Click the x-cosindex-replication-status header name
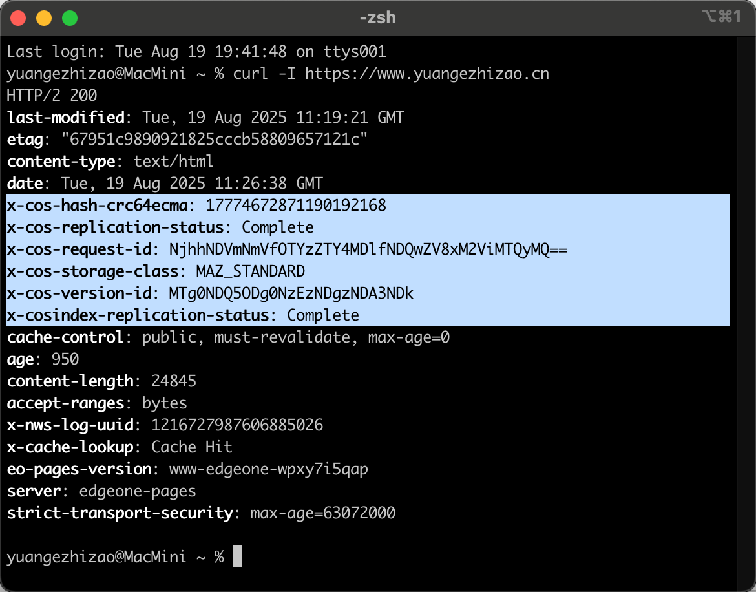Screen dimensions: 756x592 138,315
